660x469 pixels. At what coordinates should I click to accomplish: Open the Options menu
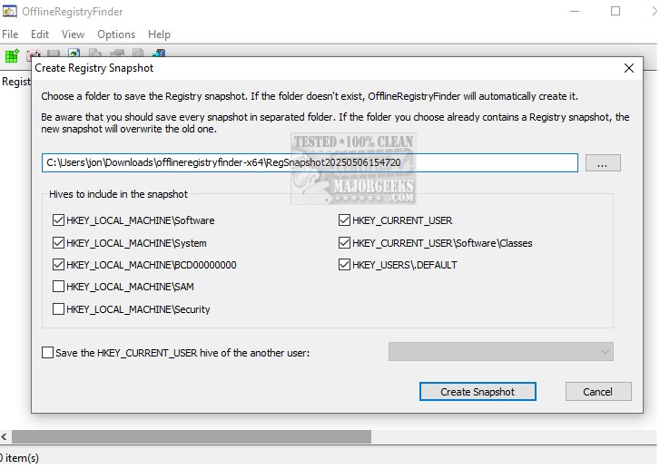(x=116, y=34)
